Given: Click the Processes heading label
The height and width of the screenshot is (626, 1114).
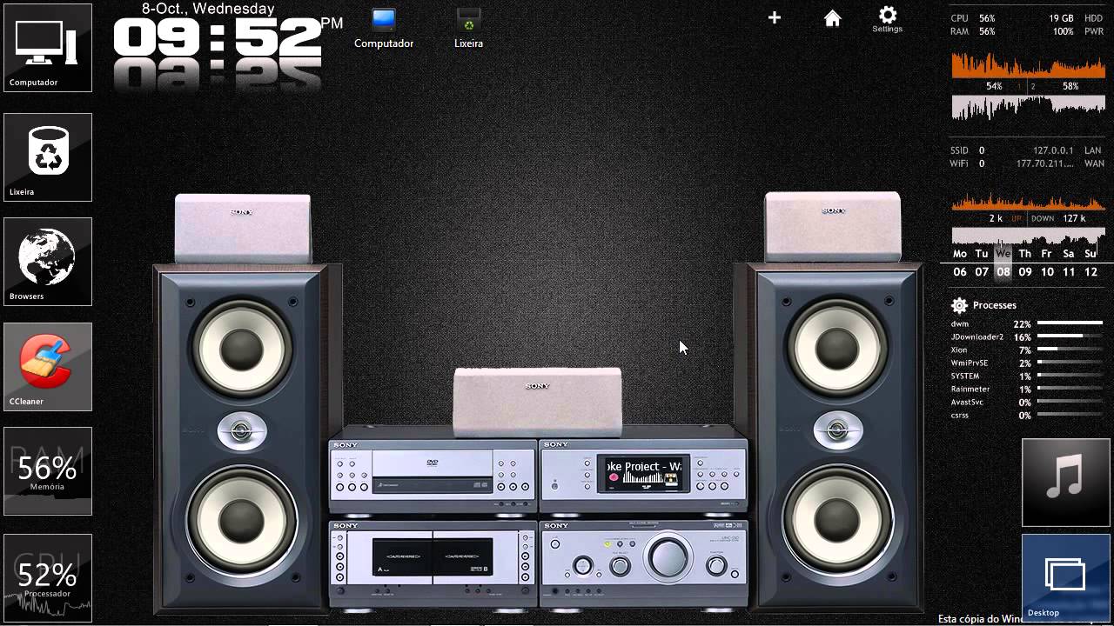Looking at the screenshot, I should coord(995,305).
